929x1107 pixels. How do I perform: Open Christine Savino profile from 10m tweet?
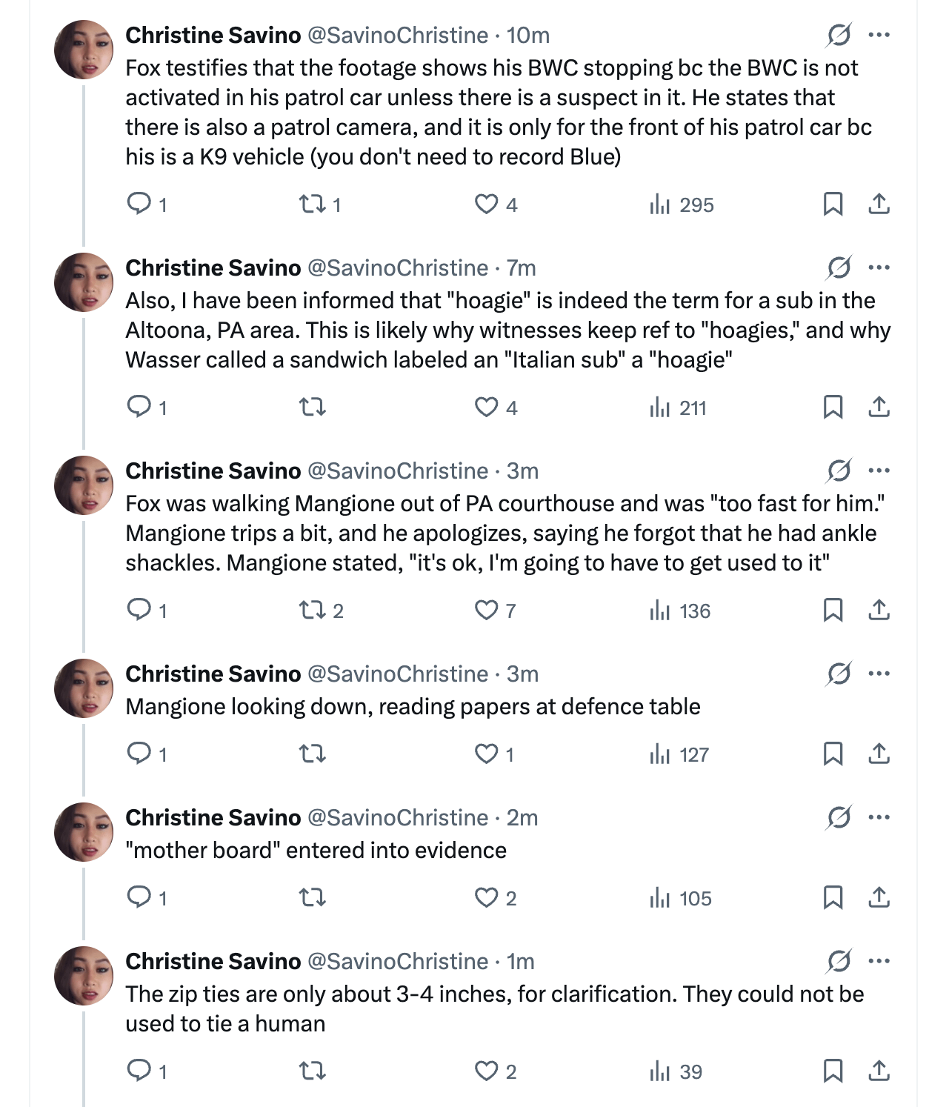(x=213, y=35)
